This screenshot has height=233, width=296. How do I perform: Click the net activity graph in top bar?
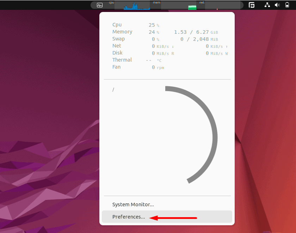point(223,6)
